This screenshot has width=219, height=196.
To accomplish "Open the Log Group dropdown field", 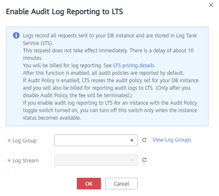I will 96,140.
